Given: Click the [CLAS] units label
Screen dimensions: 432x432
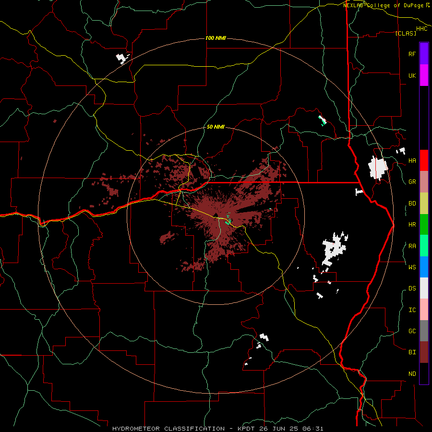Looking at the screenshot, I should tap(406, 33).
